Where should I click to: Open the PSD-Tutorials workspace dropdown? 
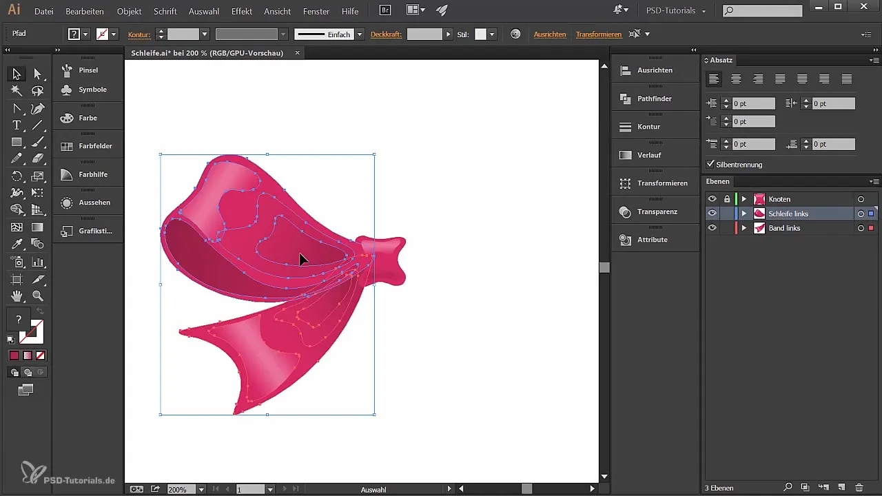click(x=676, y=11)
